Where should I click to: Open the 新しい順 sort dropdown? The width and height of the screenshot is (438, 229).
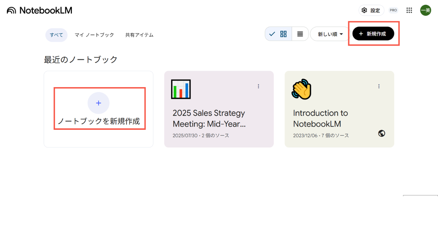pos(330,34)
